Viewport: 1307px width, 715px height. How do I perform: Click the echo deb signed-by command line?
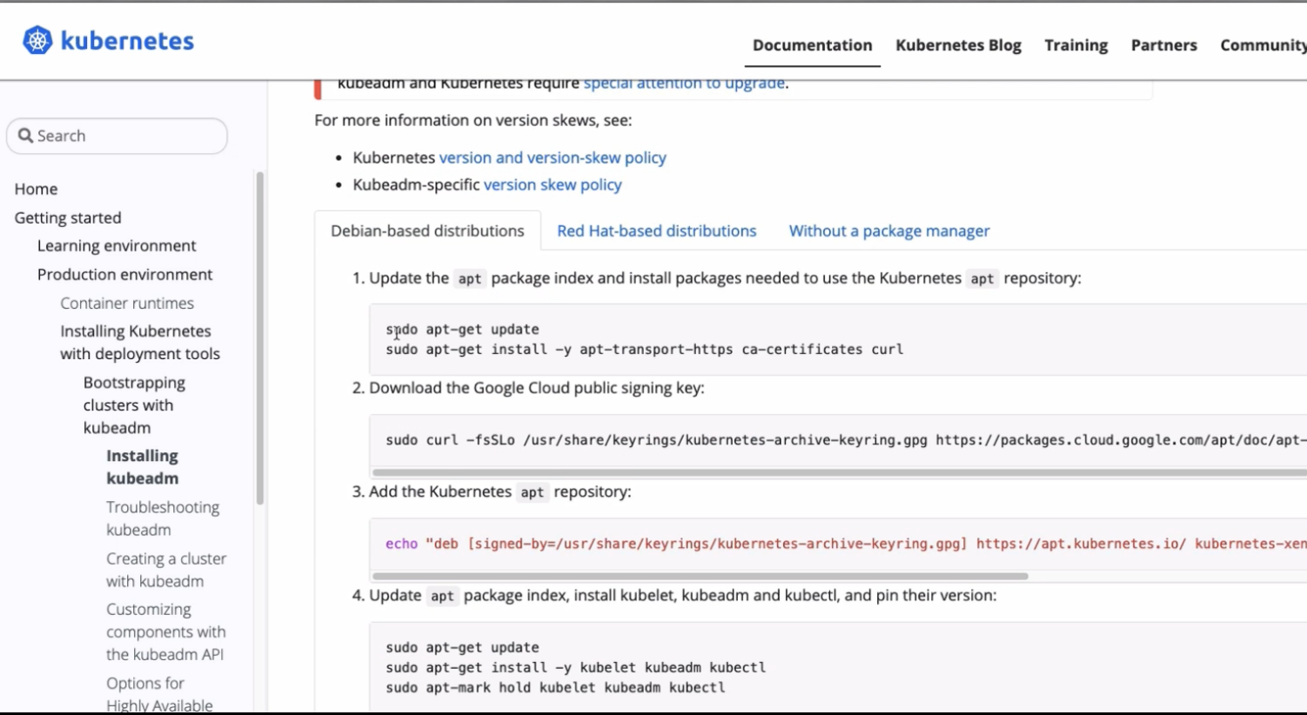(x=846, y=544)
